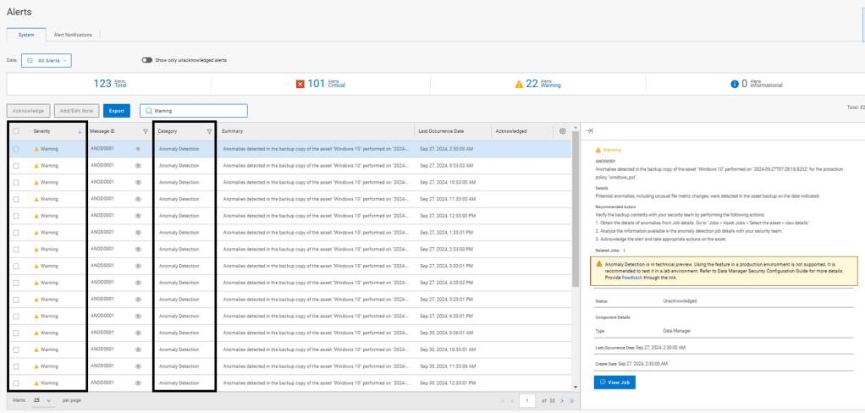The height and width of the screenshot is (413, 865).
Task: Click the Warning alerts count icon
Action: (519, 84)
